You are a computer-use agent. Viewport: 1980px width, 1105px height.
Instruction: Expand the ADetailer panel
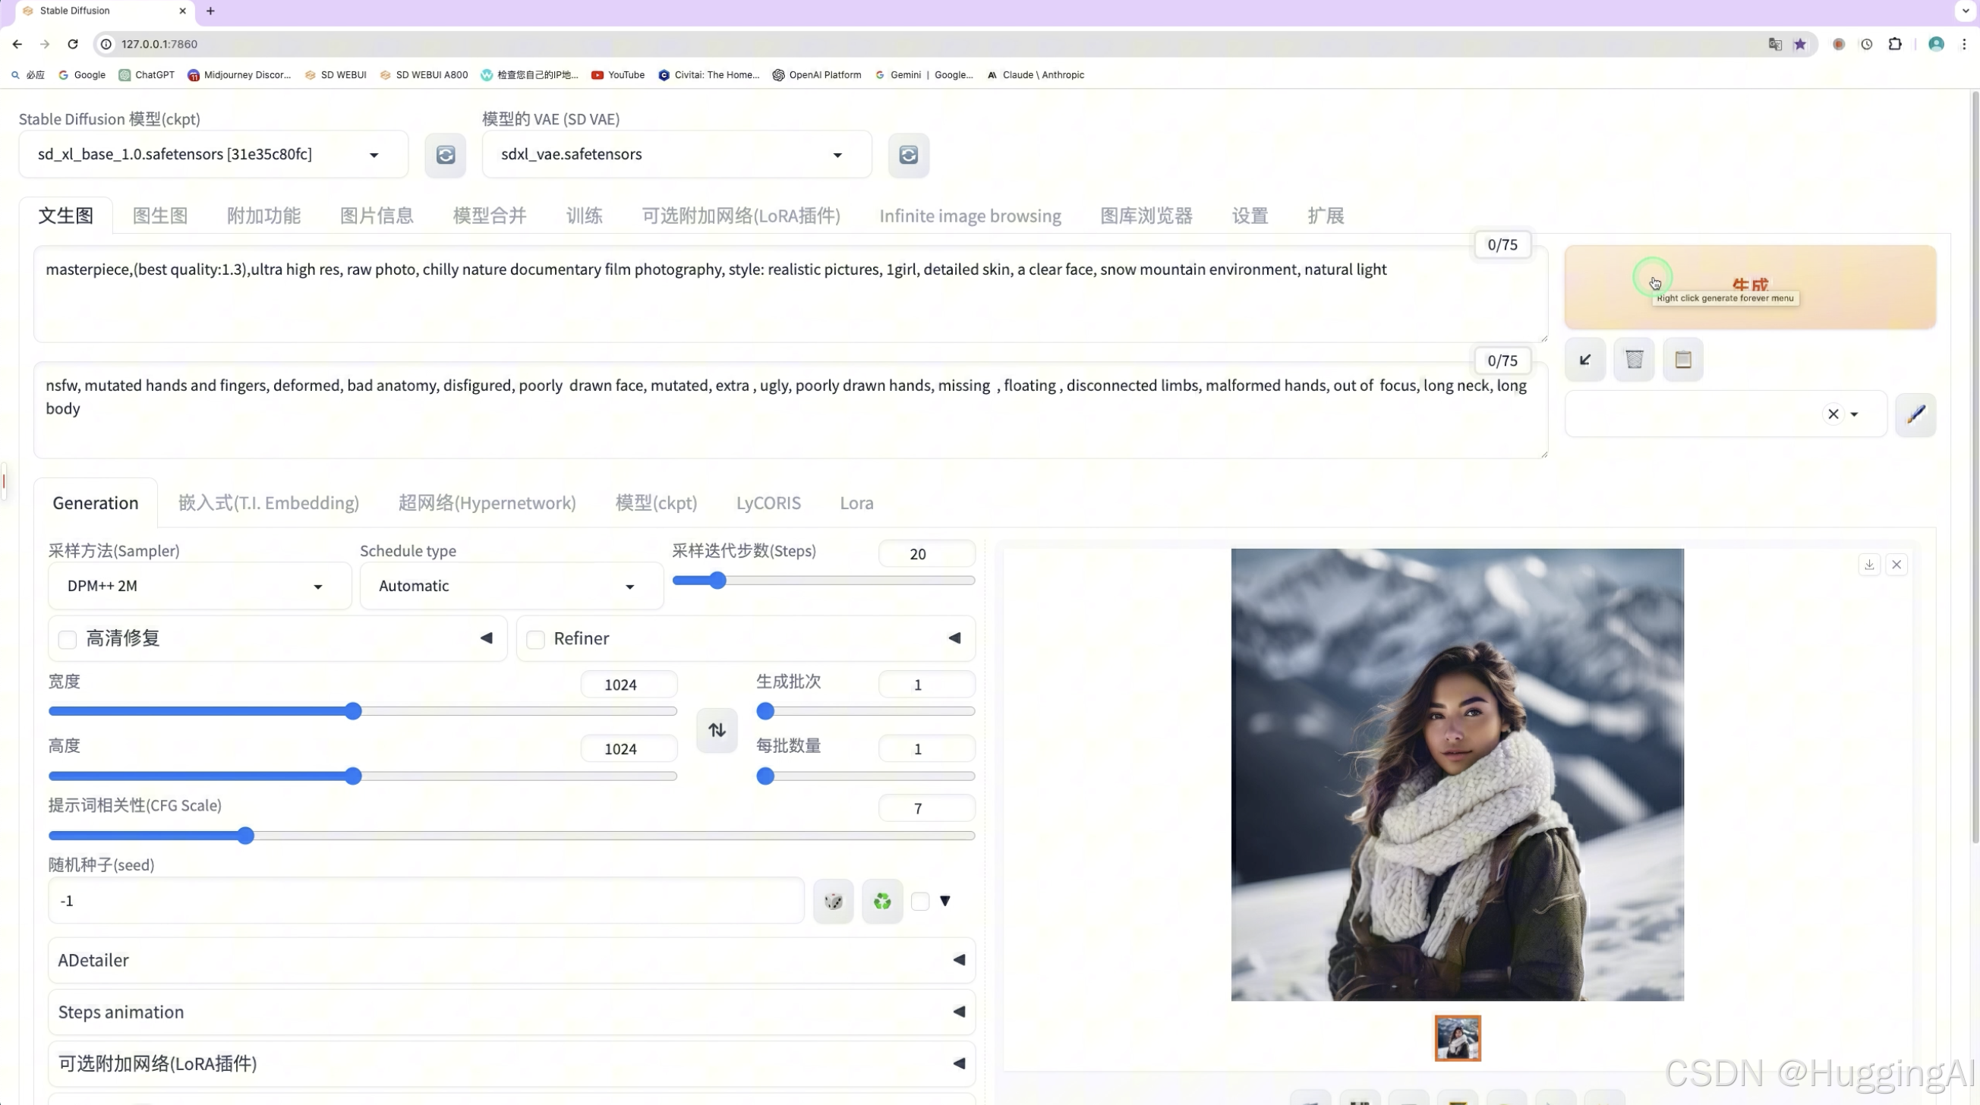[x=512, y=961]
